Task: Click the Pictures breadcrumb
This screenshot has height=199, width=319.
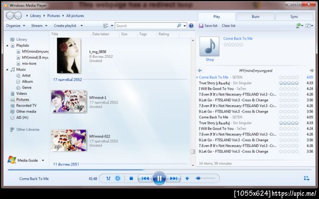Action: [54, 15]
